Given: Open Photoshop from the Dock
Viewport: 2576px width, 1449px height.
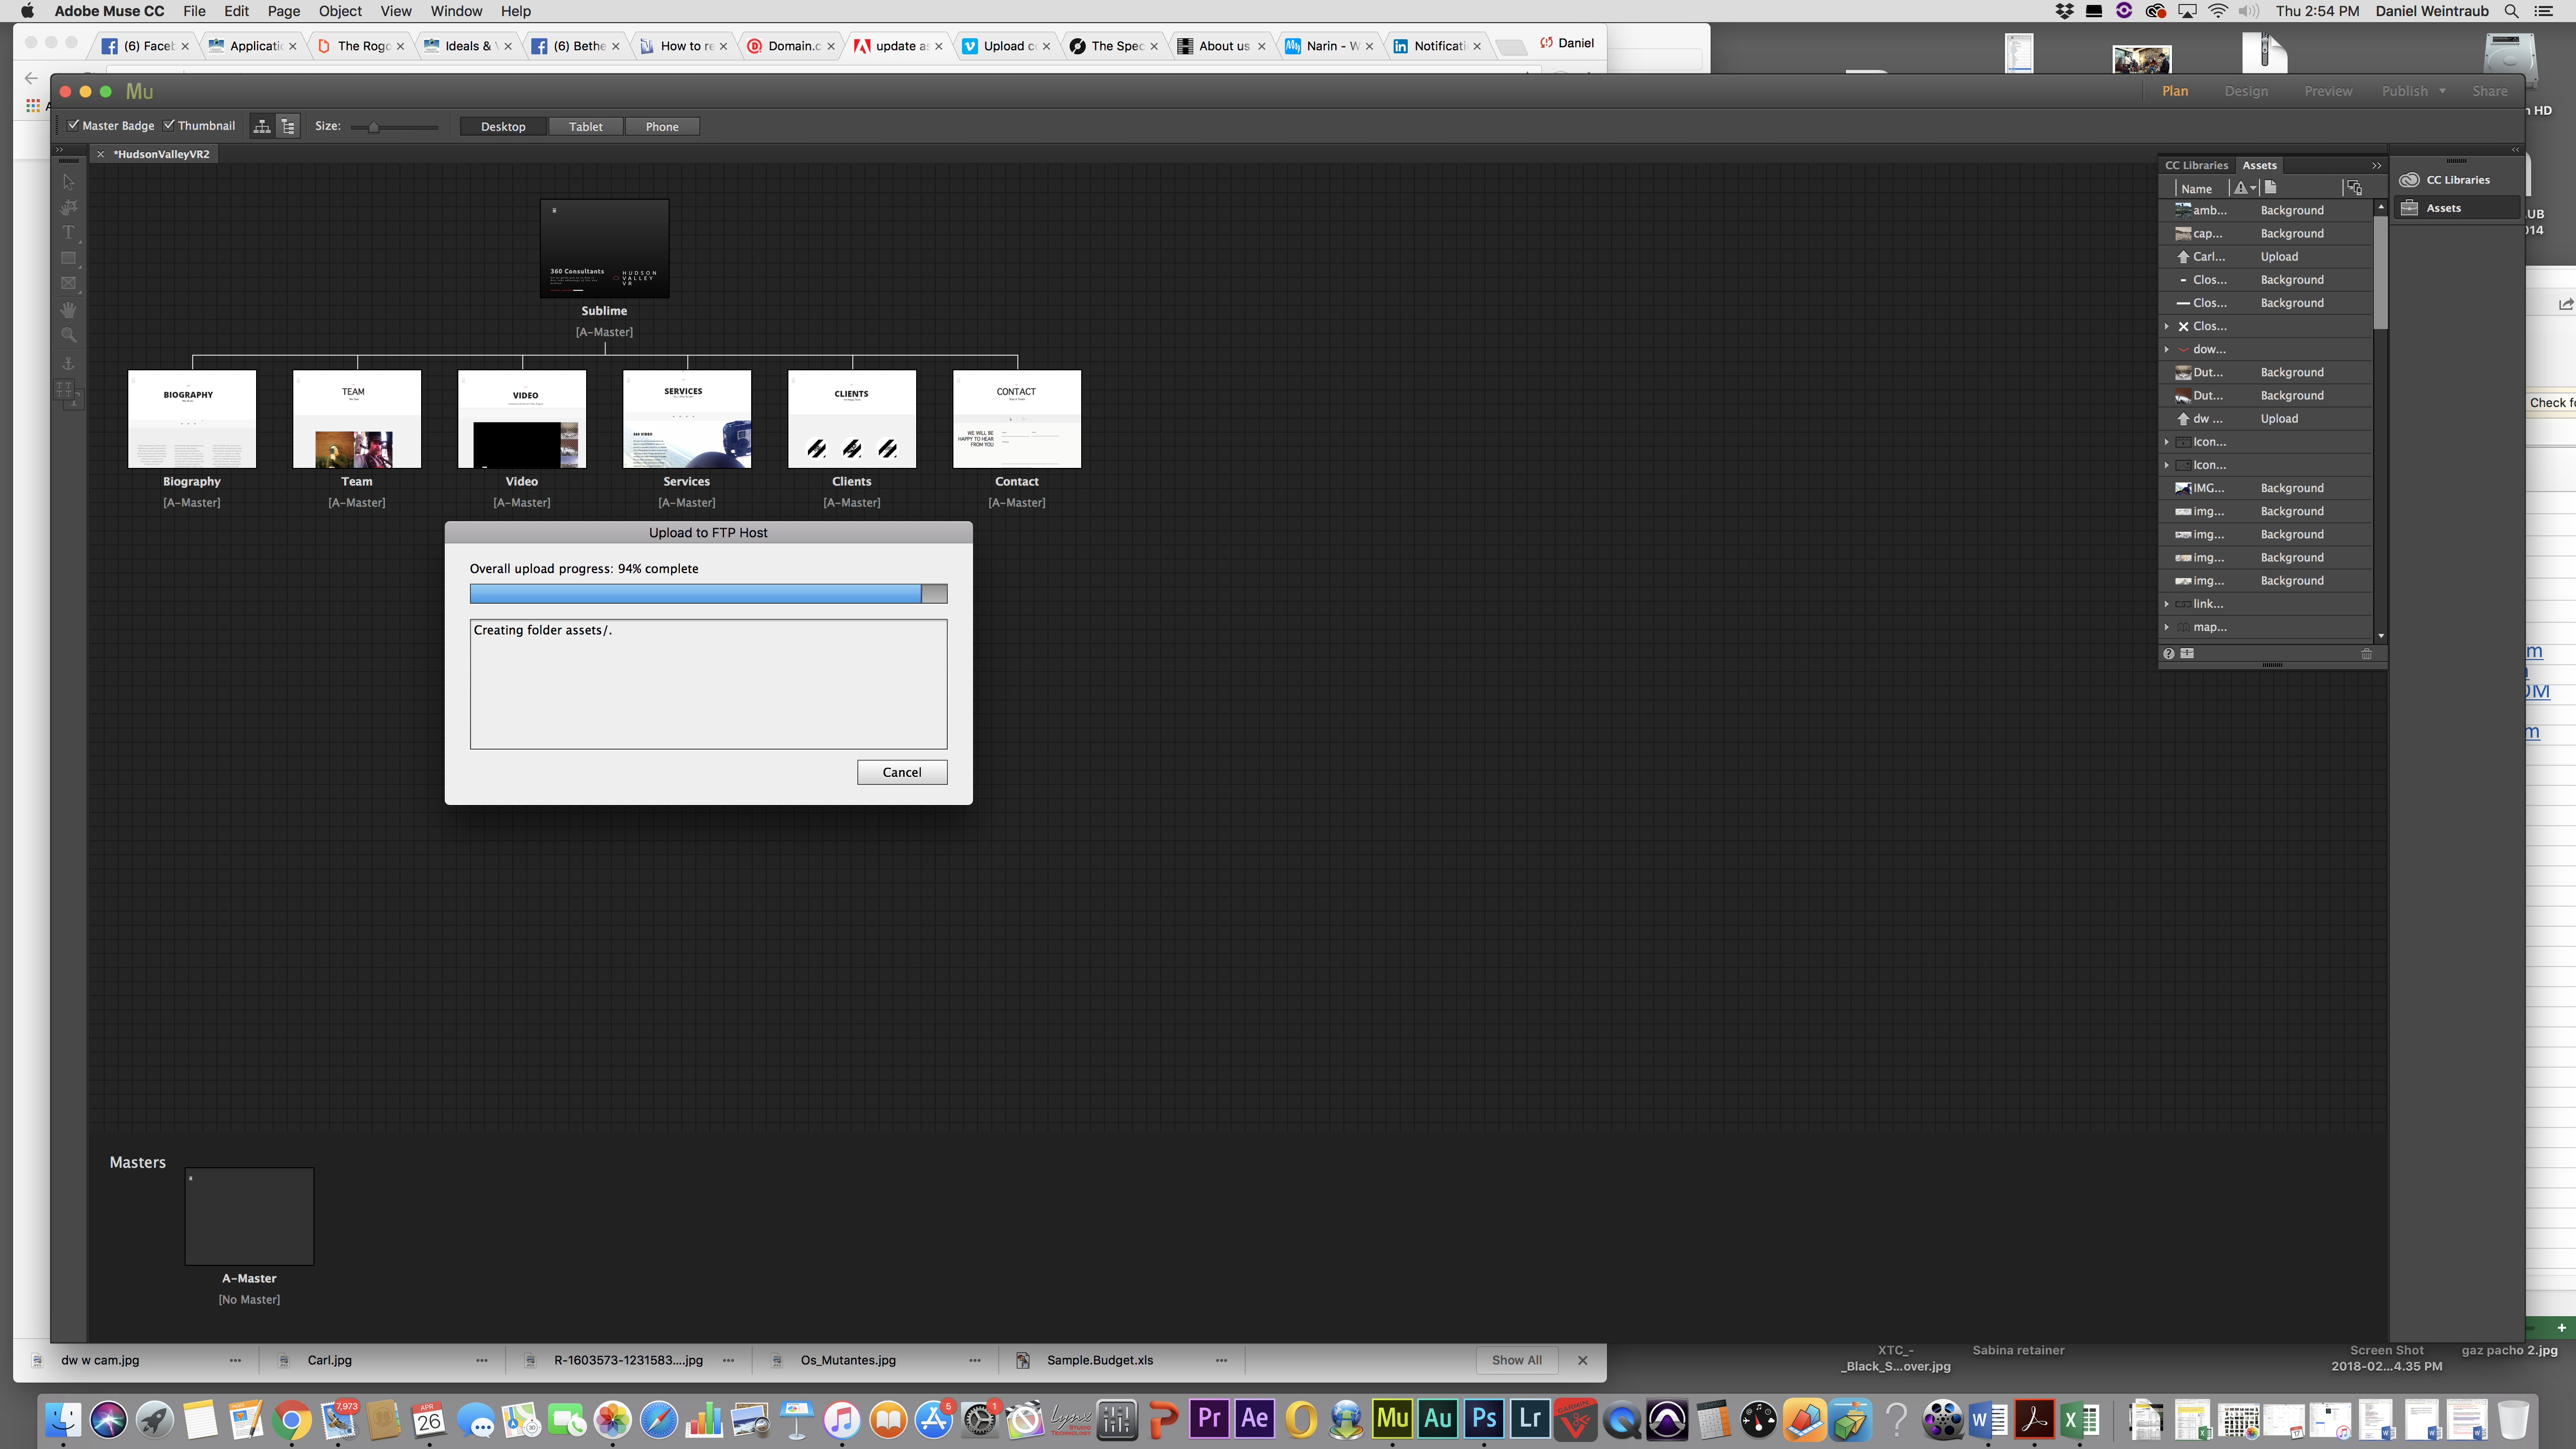Looking at the screenshot, I should tap(1484, 1418).
